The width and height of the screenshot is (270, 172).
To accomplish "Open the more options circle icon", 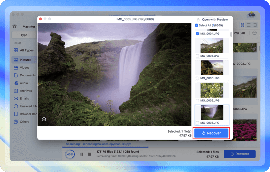I will pyautogui.click(x=255, y=33).
